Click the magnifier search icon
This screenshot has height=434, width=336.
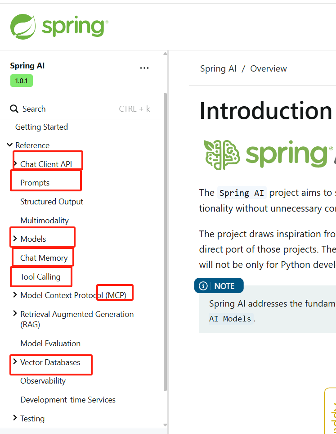pyautogui.click(x=14, y=109)
